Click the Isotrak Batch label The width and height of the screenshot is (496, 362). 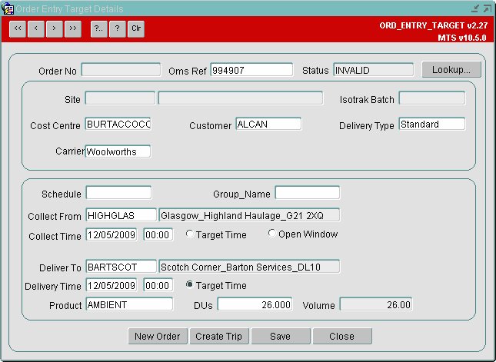click(367, 100)
